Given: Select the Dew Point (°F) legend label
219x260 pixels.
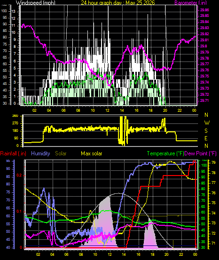Looking at the screenshot, I should [x=201, y=153].
